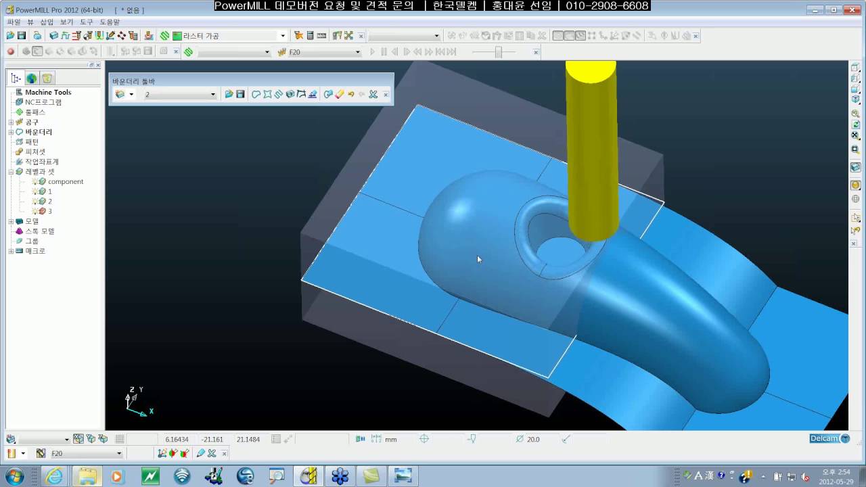Image resolution: width=866 pixels, height=487 pixels.
Task: Select 피쳐셋 in explorer tree
Action: point(35,152)
